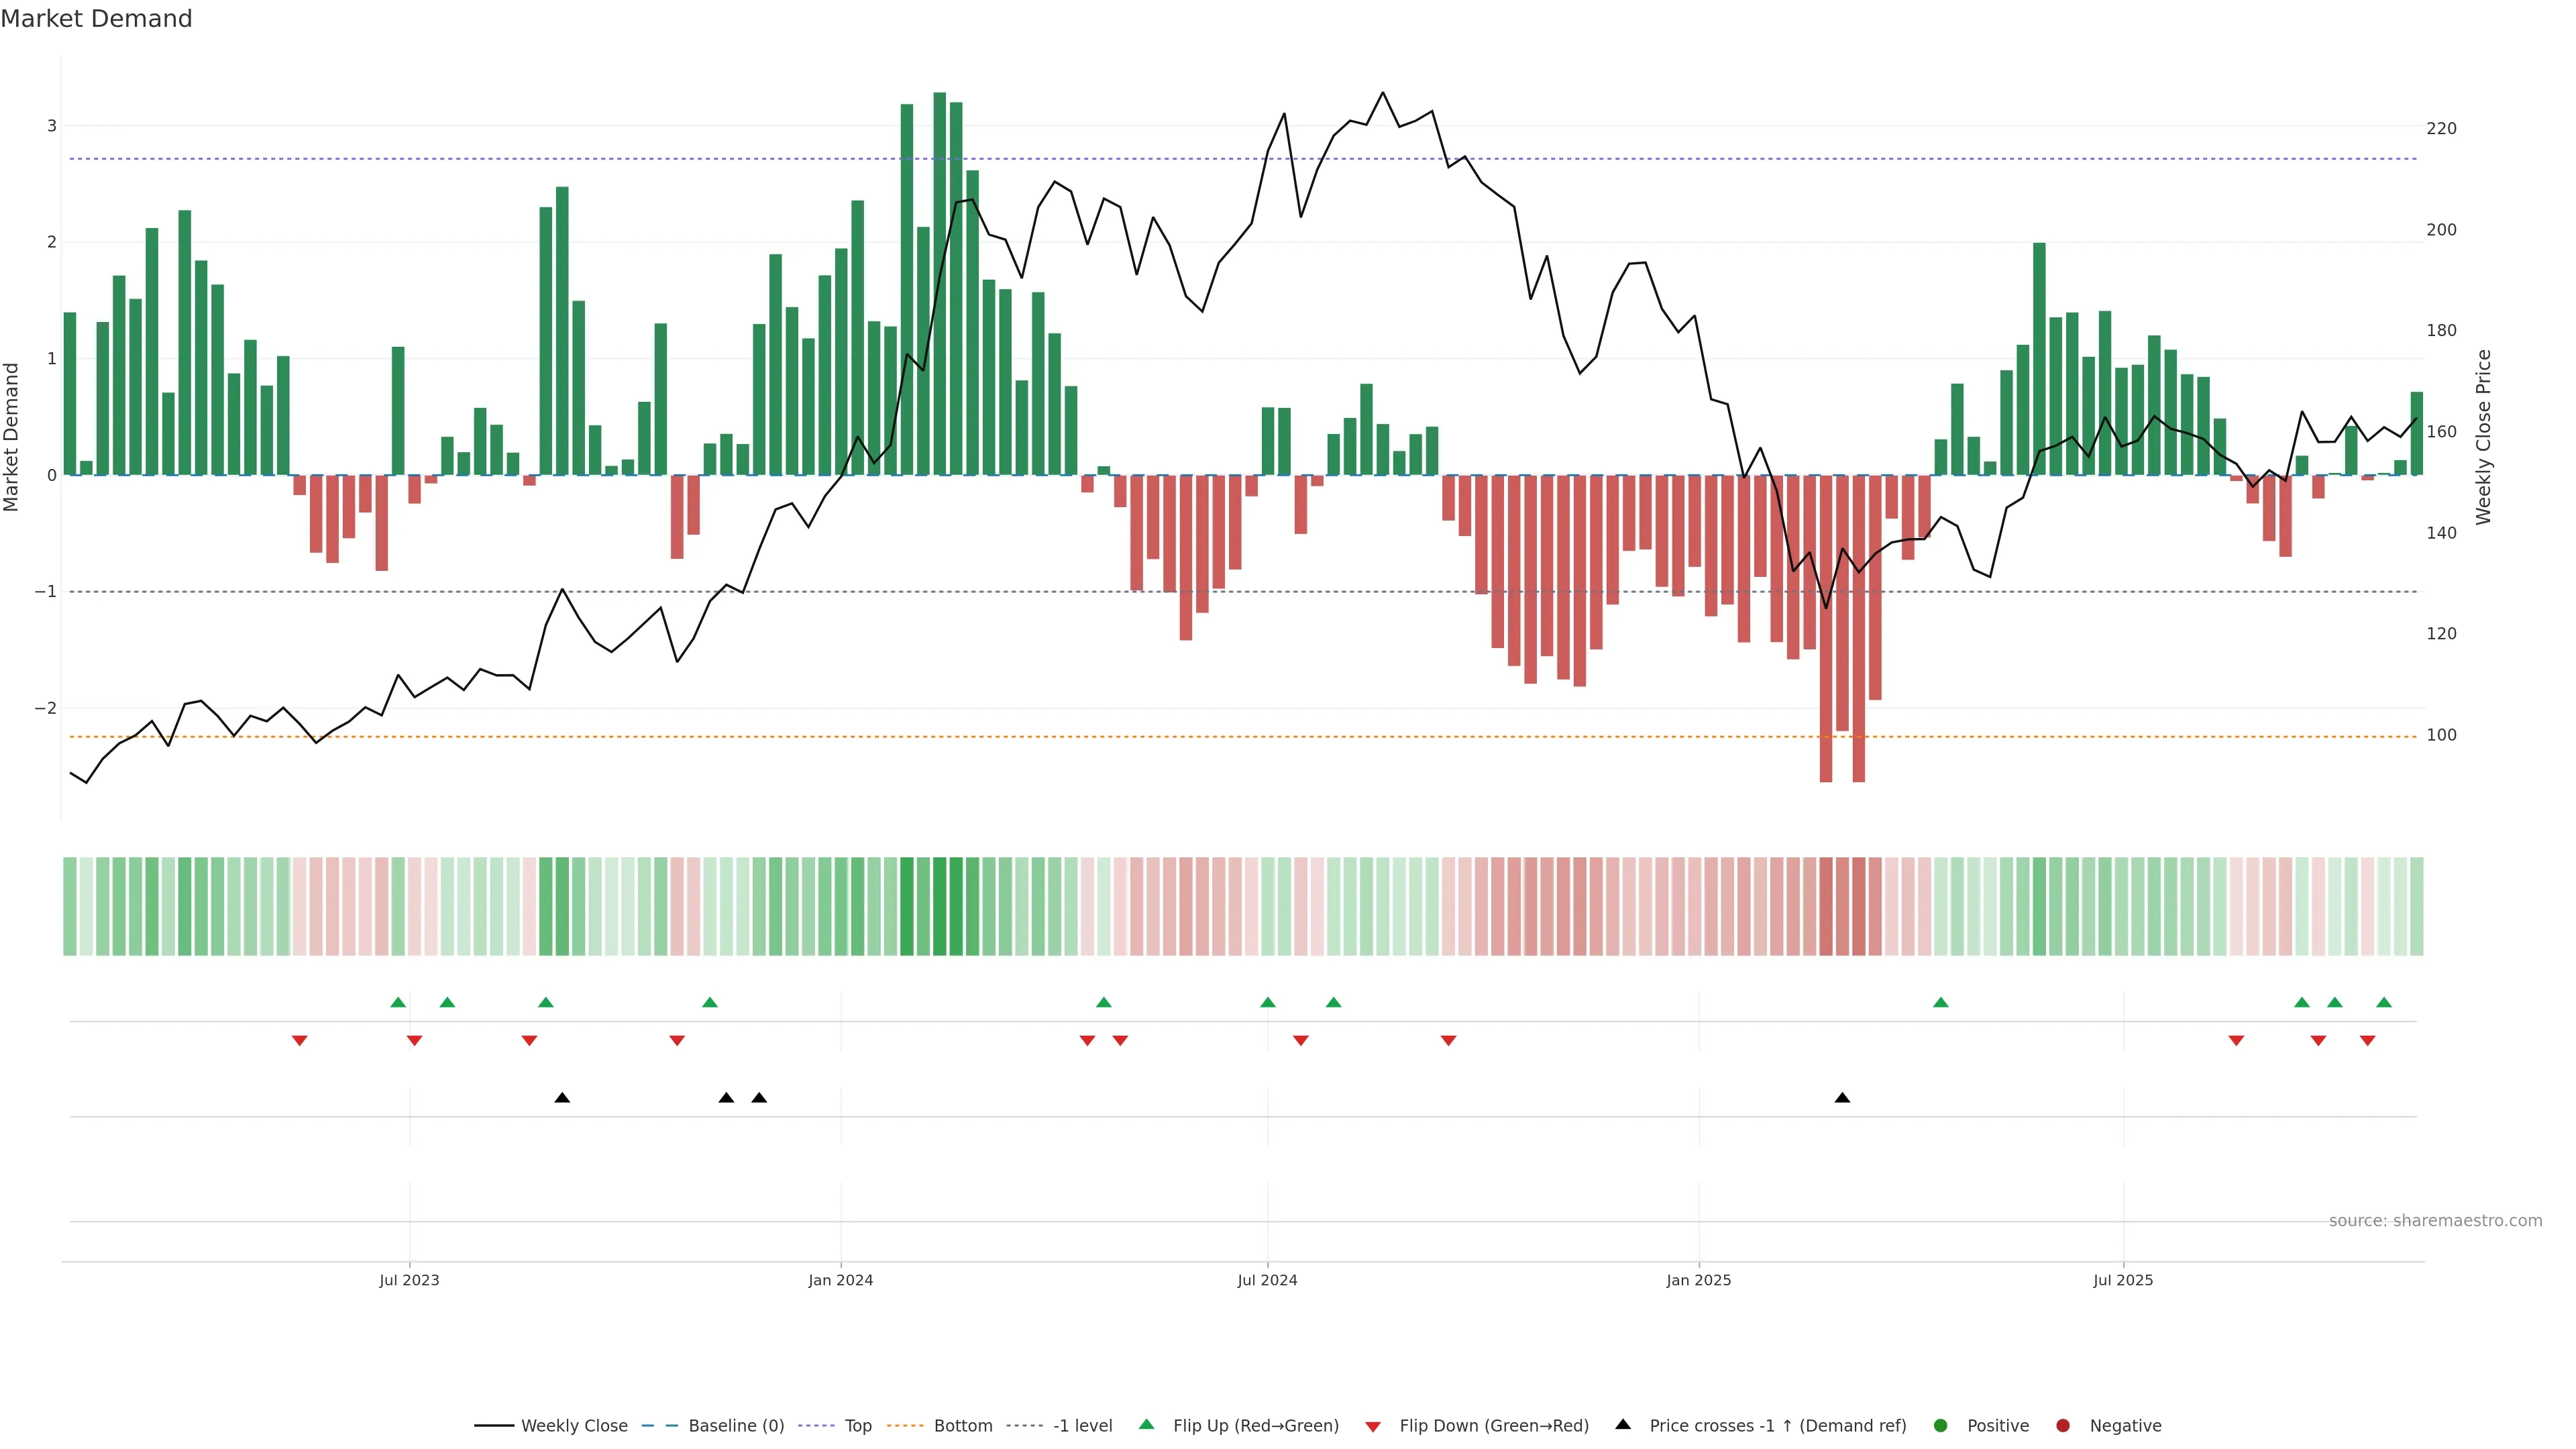Click the source: sharemaestro.com text
2576x1449 pixels.
coord(2435,1221)
